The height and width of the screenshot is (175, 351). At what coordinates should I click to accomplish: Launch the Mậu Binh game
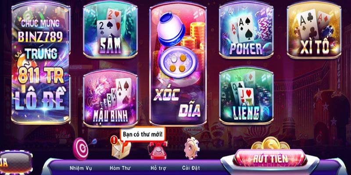pos(110,97)
